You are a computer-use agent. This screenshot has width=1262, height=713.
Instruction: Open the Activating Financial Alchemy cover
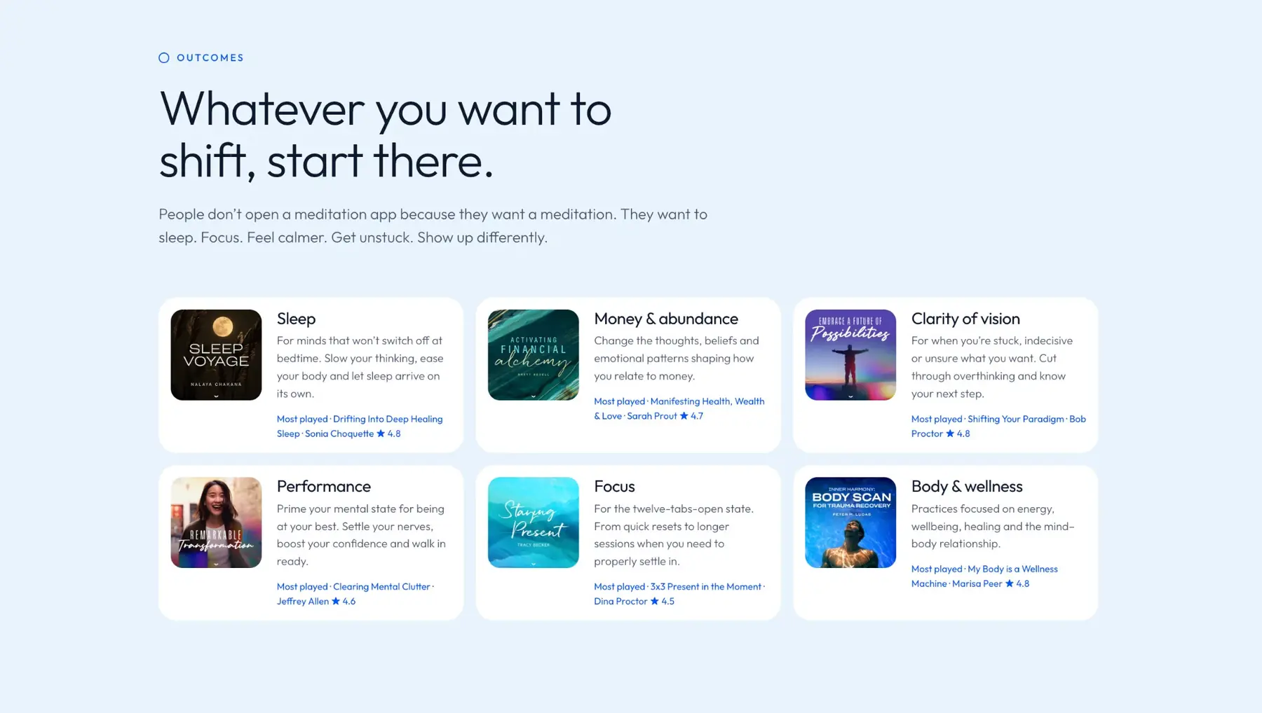(534, 355)
